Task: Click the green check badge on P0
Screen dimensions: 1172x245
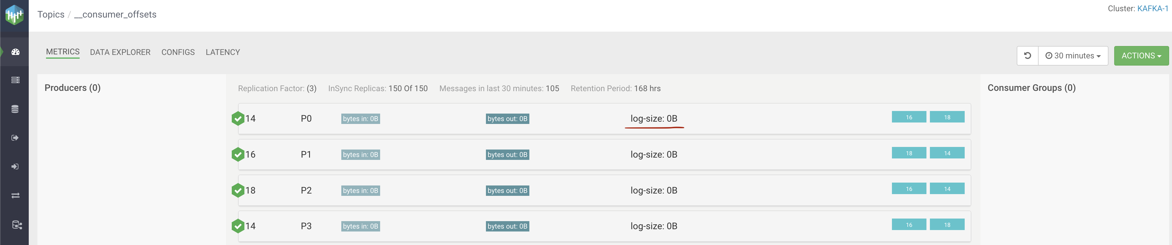Action: click(238, 118)
